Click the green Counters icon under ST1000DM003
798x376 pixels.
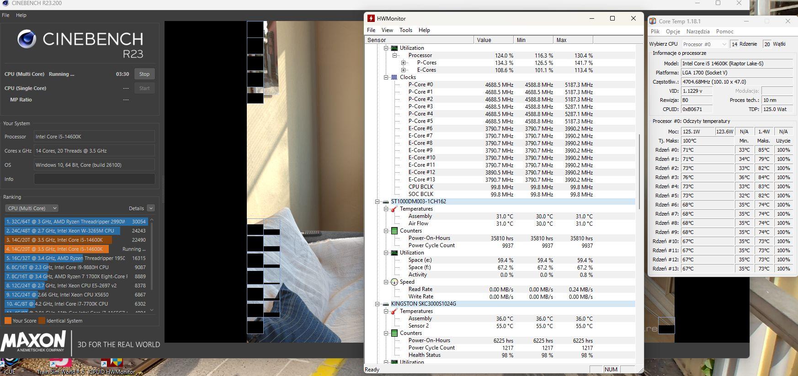394,231
